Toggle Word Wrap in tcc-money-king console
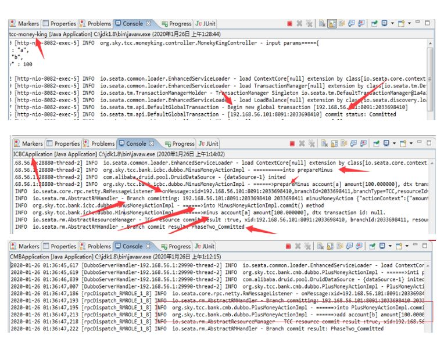The width and height of the screenshot is (444, 346). (x=342, y=23)
